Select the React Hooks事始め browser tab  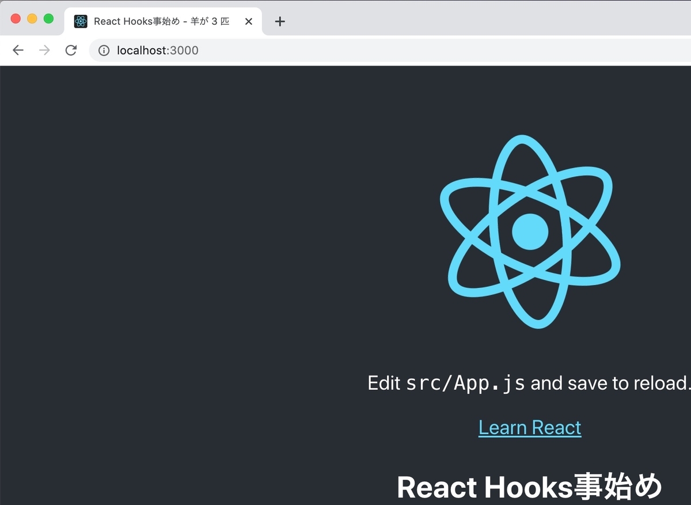[x=164, y=21]
